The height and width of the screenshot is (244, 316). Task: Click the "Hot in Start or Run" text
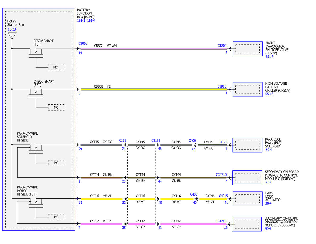pos(16,23)
